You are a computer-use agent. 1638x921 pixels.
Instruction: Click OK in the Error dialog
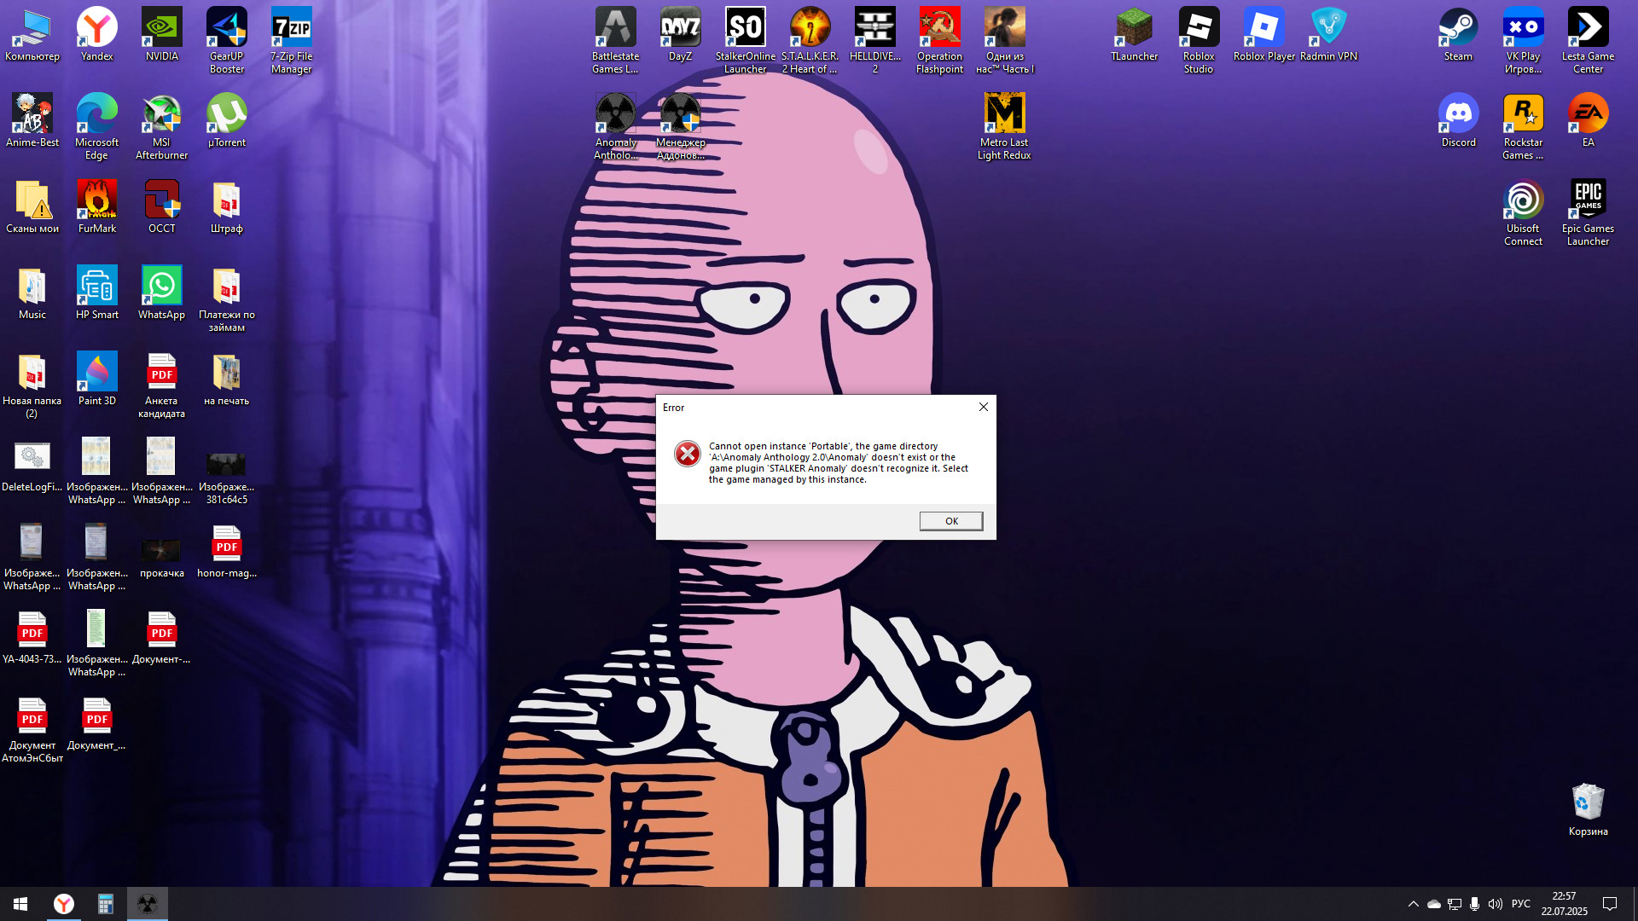pyautogui.click(x=950, y=521)
